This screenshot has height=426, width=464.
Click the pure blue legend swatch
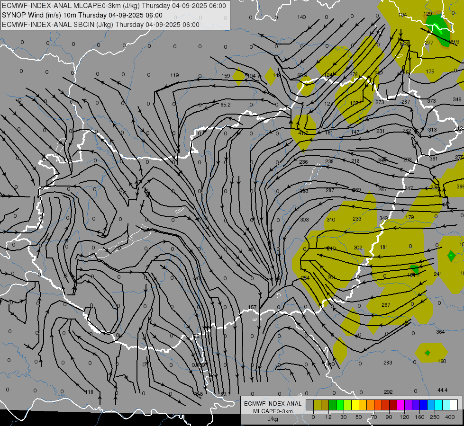coord(423,405)
